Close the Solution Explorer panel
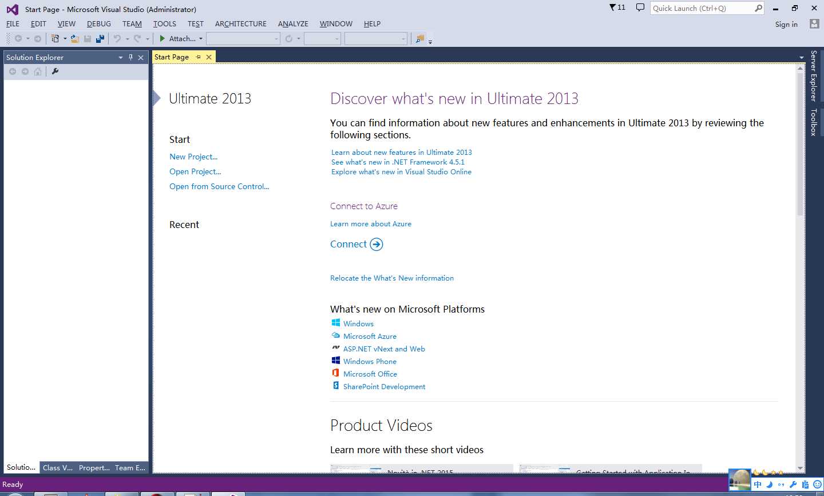The image size is (824, 496). [141, 57]
